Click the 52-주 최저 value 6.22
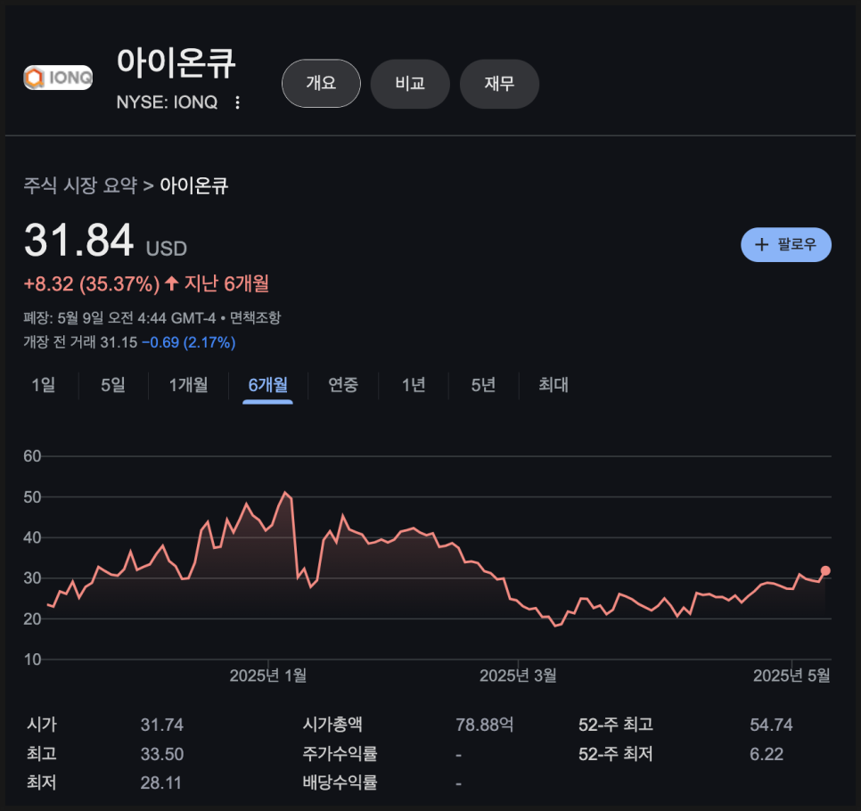The image size is (861, 811). (x=767, y=754)
